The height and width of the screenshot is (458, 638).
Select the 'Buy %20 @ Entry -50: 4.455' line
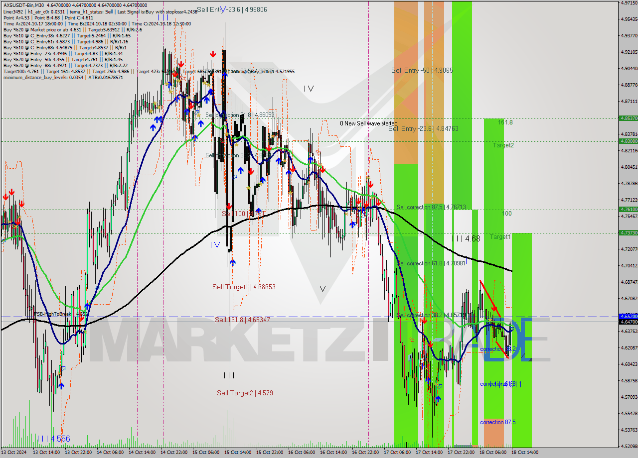point(63,59)
